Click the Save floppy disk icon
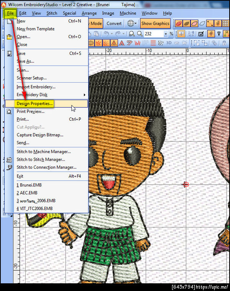The height and width of the screenshot is (291, 230). 9,54
